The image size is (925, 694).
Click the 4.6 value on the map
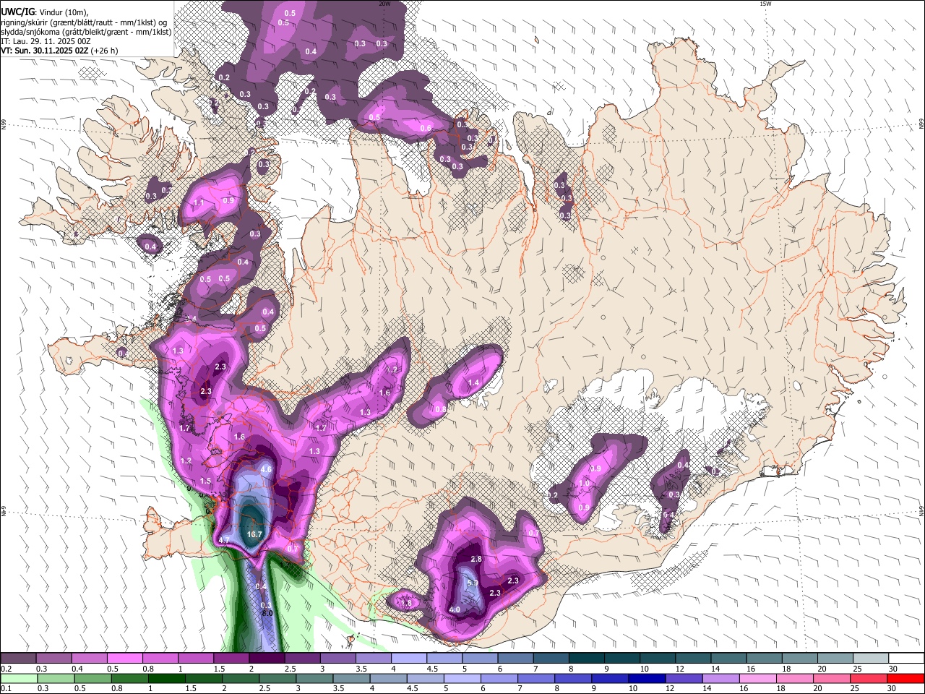(265, 469)
